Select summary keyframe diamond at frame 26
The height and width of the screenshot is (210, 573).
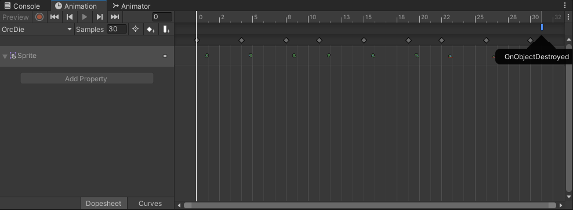coord(486,40)
